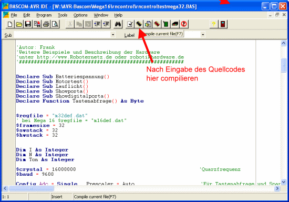Save the file with the floppy disk icon

[28, 24]
